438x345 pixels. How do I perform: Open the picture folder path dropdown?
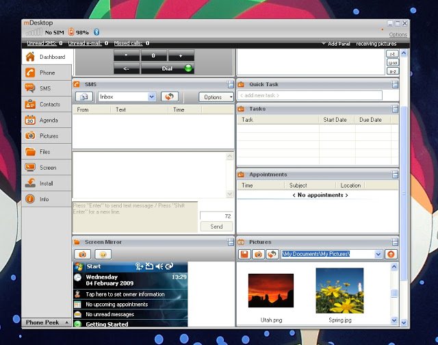coord(378,254)
